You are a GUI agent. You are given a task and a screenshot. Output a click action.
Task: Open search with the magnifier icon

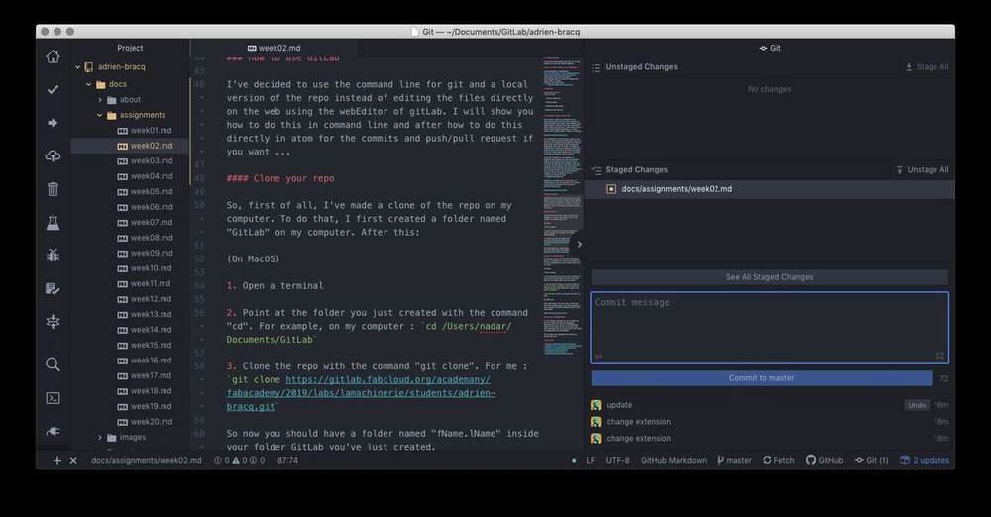(54, 364)
